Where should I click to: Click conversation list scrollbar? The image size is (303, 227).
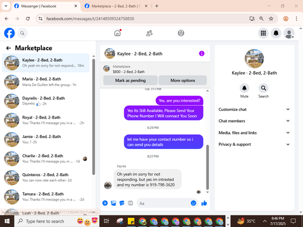point(93,117)
